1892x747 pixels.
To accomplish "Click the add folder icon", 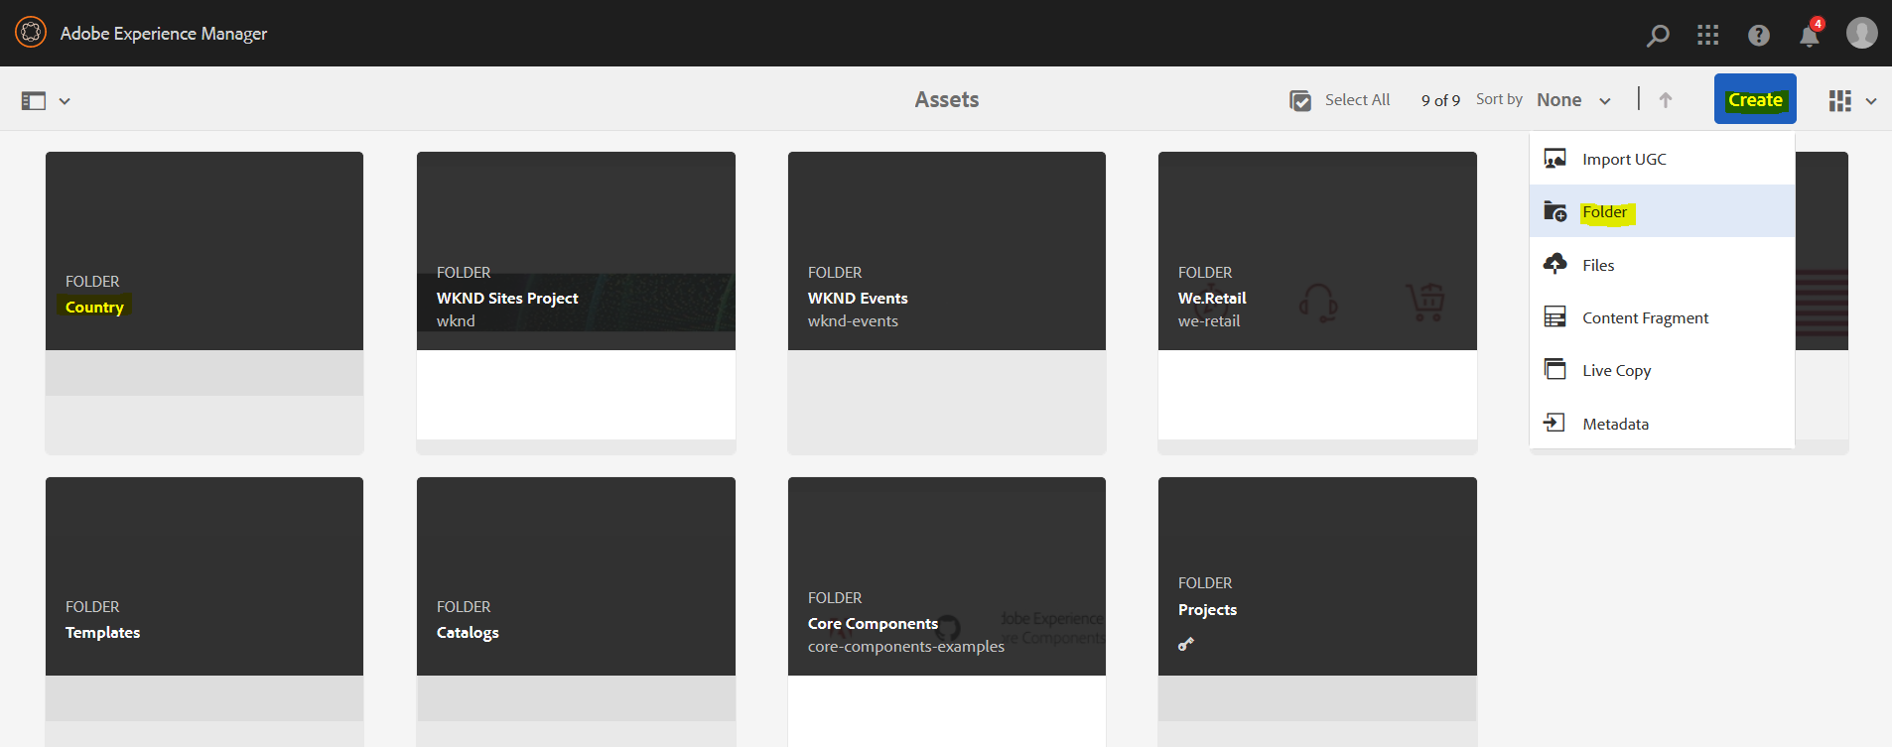I will (x=1554, y=211).
